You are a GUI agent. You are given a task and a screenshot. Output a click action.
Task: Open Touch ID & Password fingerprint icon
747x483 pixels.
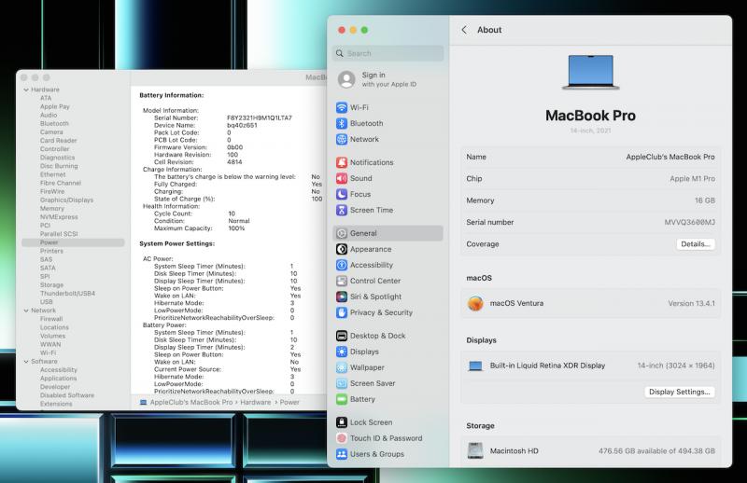click(x=342, y=438)
